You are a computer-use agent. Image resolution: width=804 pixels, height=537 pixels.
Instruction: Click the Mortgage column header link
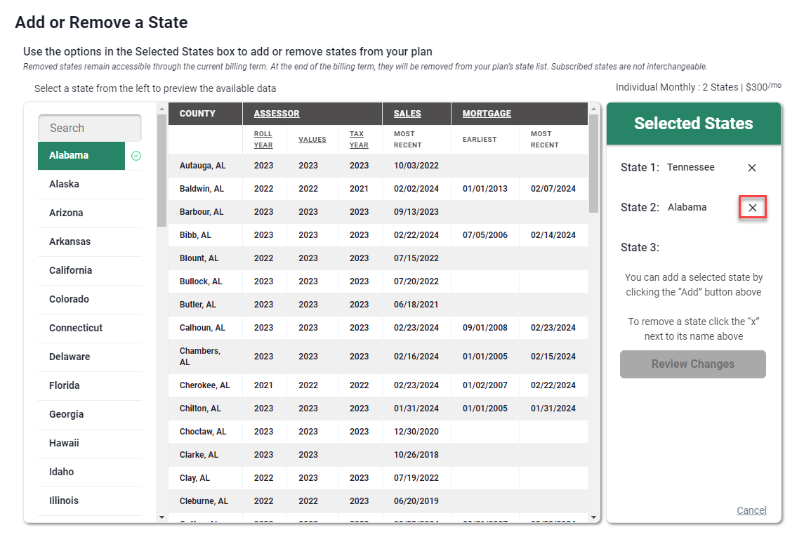click(x=487, y=114)
